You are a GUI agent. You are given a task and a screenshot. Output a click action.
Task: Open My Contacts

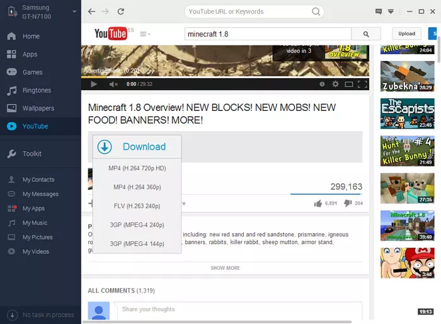click(x=38, y=180)
